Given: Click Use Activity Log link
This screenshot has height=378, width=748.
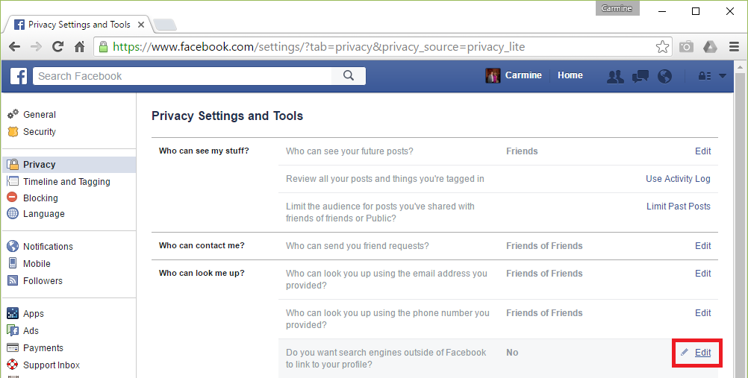Looking at the screenshot, I should (678, 179).
